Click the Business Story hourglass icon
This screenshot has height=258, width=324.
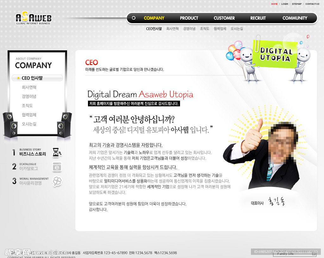click(57, 152)
